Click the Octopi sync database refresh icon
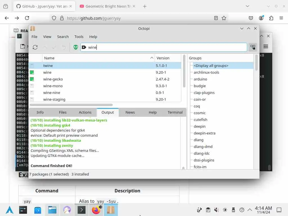Image resolution: width=288 pixels, height=216 pixels. [35, 47]
